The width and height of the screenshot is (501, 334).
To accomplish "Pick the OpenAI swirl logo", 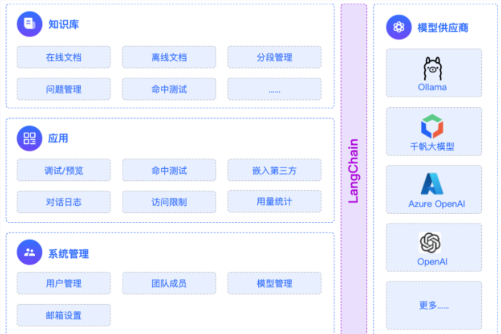I will 430,243.
